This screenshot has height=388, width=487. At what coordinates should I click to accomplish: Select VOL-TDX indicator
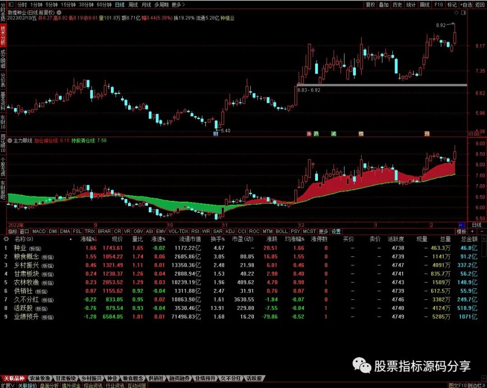[x=178, y=231]
